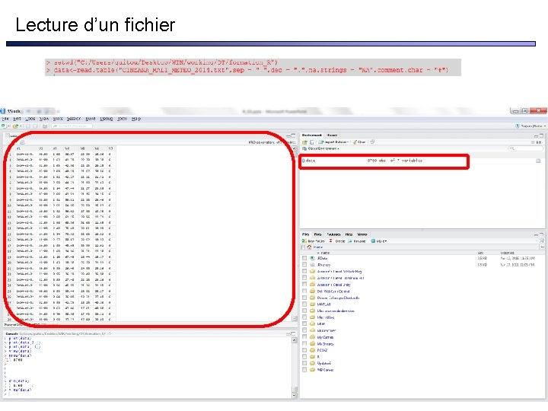Tick the checkbox next to Dell WebCam Central folder
The image size is (548, 411).
304,291
